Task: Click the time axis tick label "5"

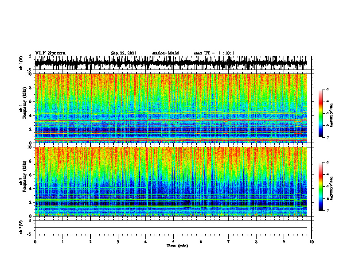Action: pyautogui.click(x=173, y=242)
